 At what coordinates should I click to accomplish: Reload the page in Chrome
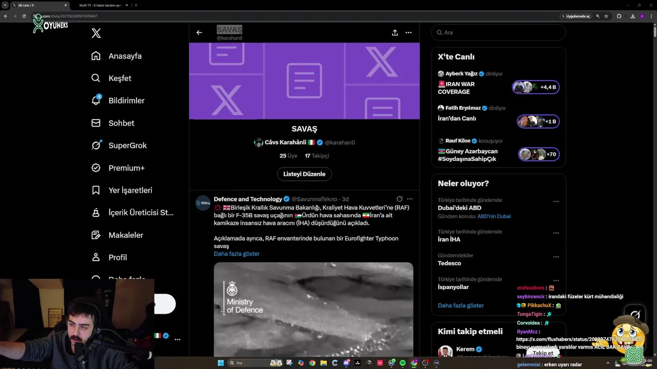pos(24,16)
